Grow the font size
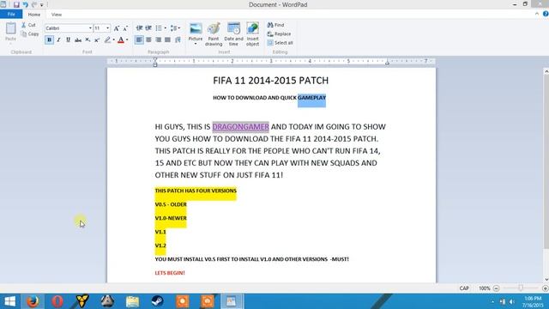549x309 pixels. (117, 28)
